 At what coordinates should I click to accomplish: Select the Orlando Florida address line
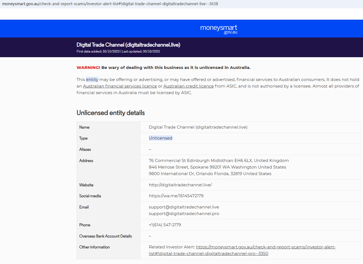click(210, 174)
